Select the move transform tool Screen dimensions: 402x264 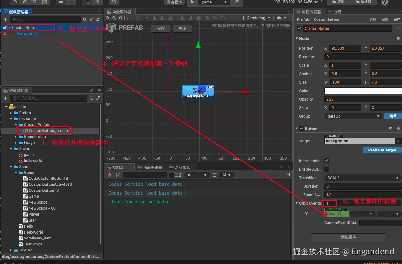[x=15, y=2]
